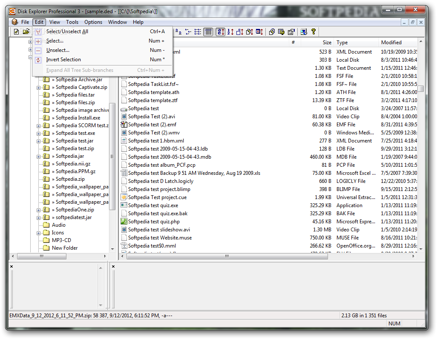Select the Softpedia test Website.muse file
Screen dimensions: 437x339
coord(160,238)
